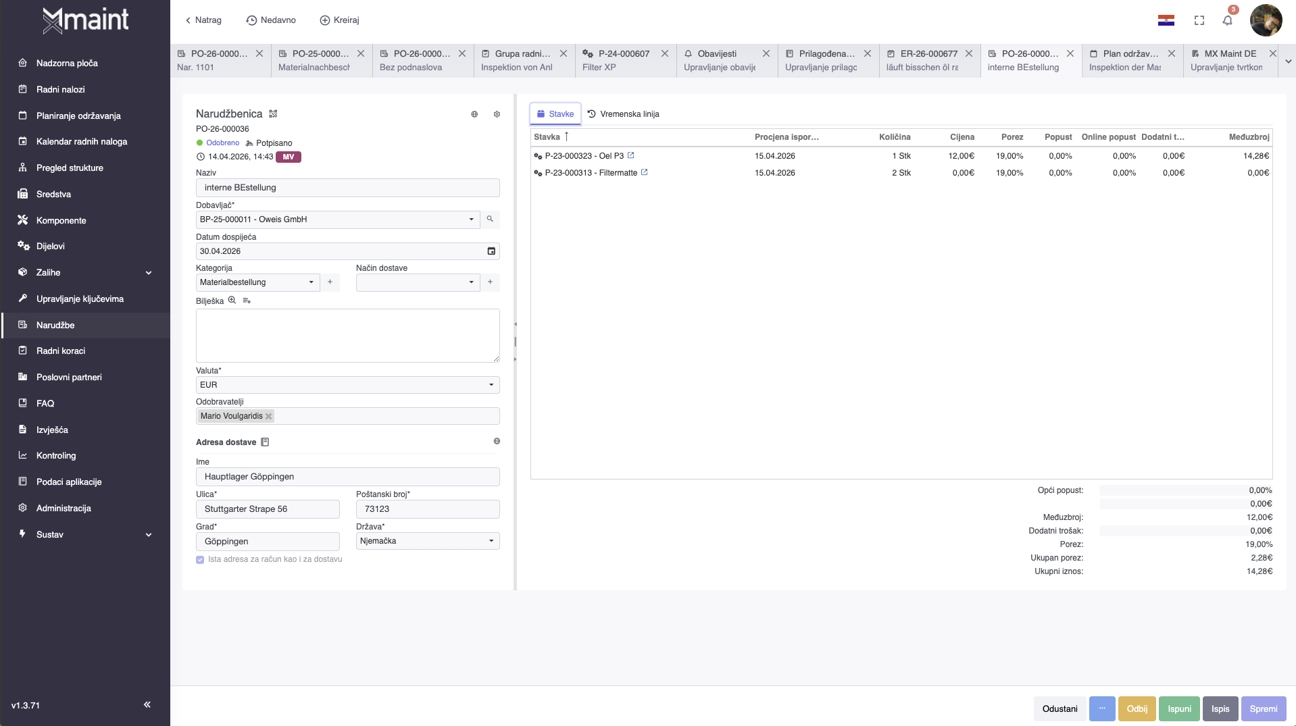Click into the Bilješka text area

click(x=347, y=335)
